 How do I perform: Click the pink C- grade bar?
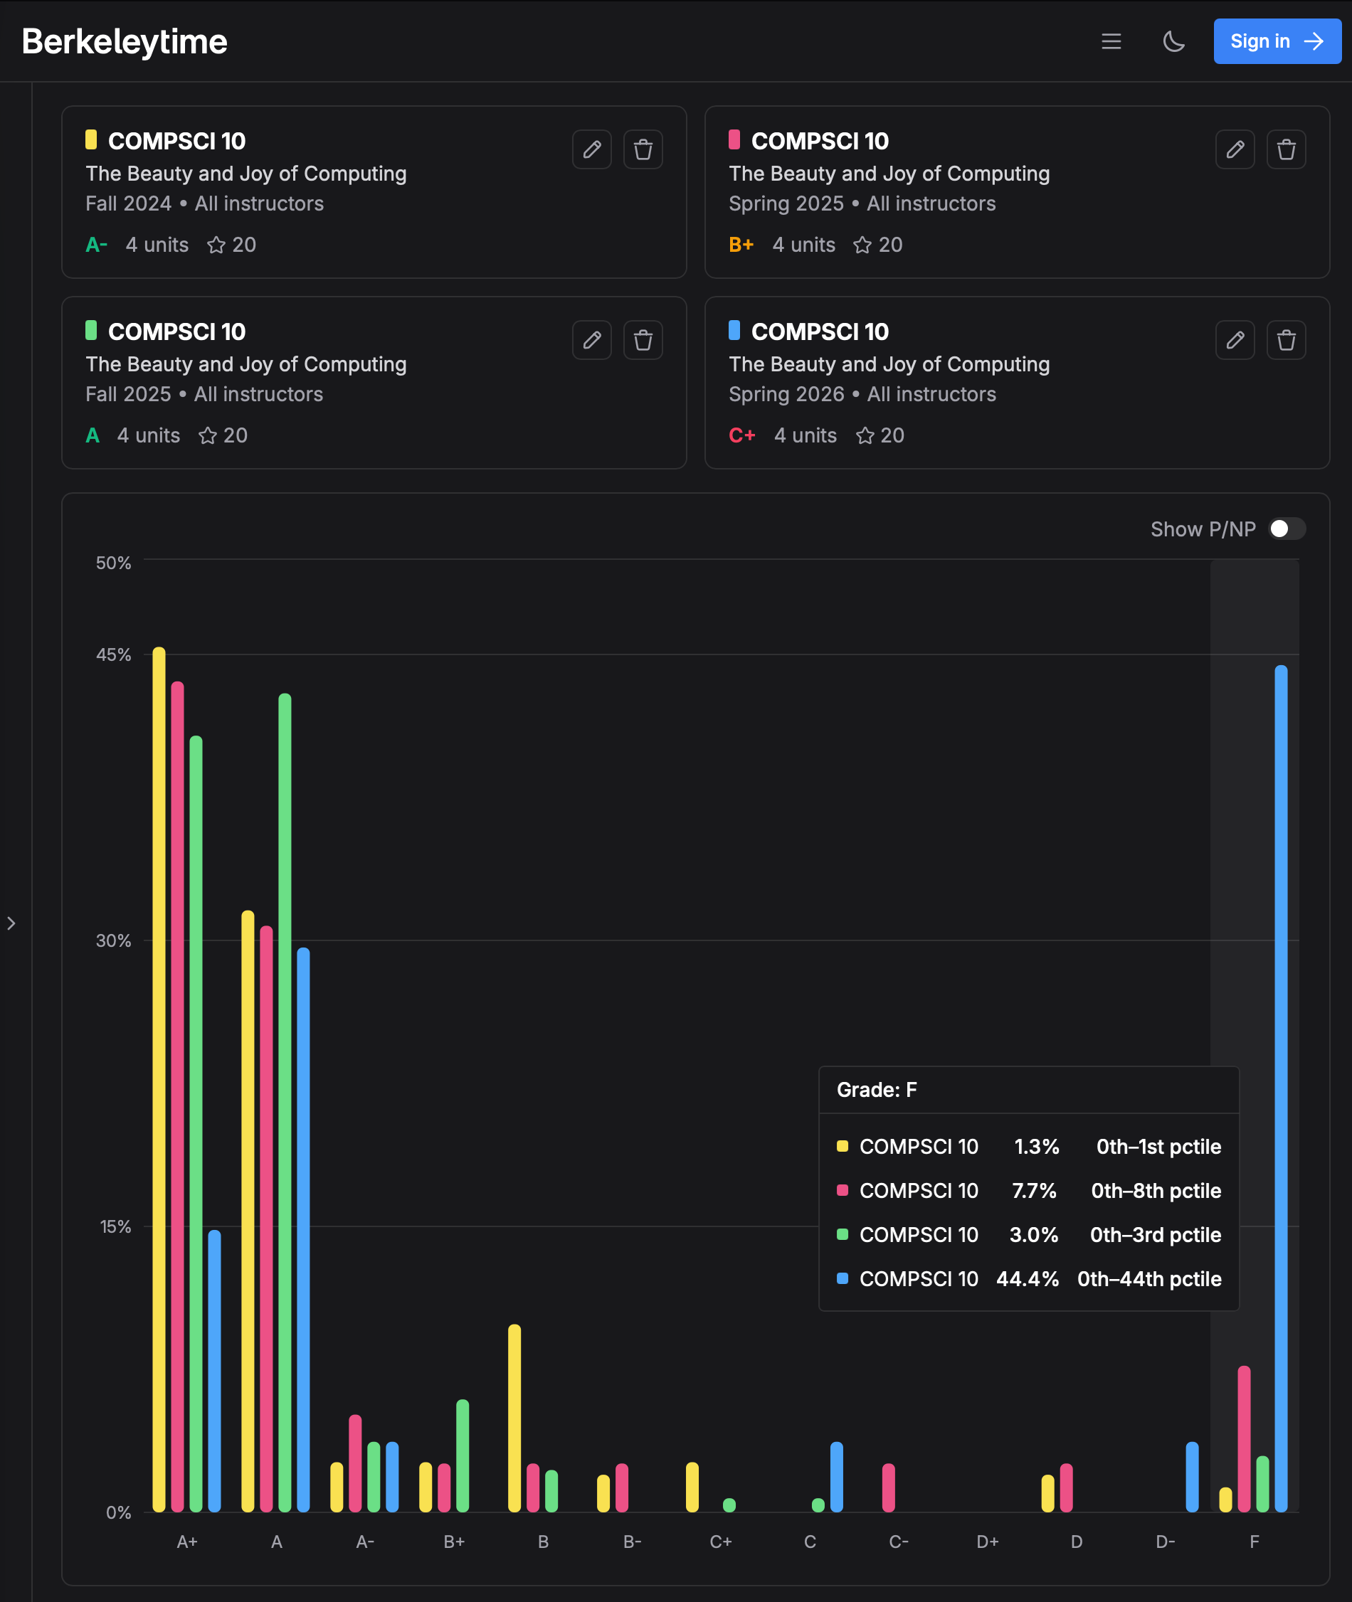888,1487
